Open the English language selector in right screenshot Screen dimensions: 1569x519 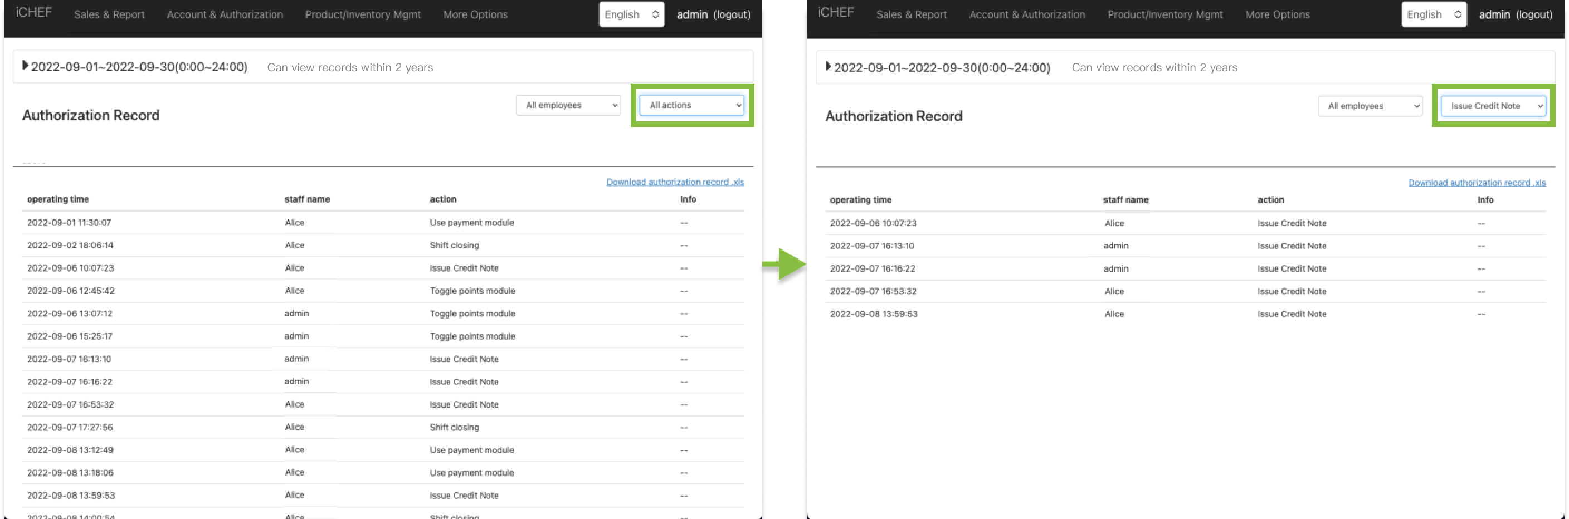point(1433,14)
